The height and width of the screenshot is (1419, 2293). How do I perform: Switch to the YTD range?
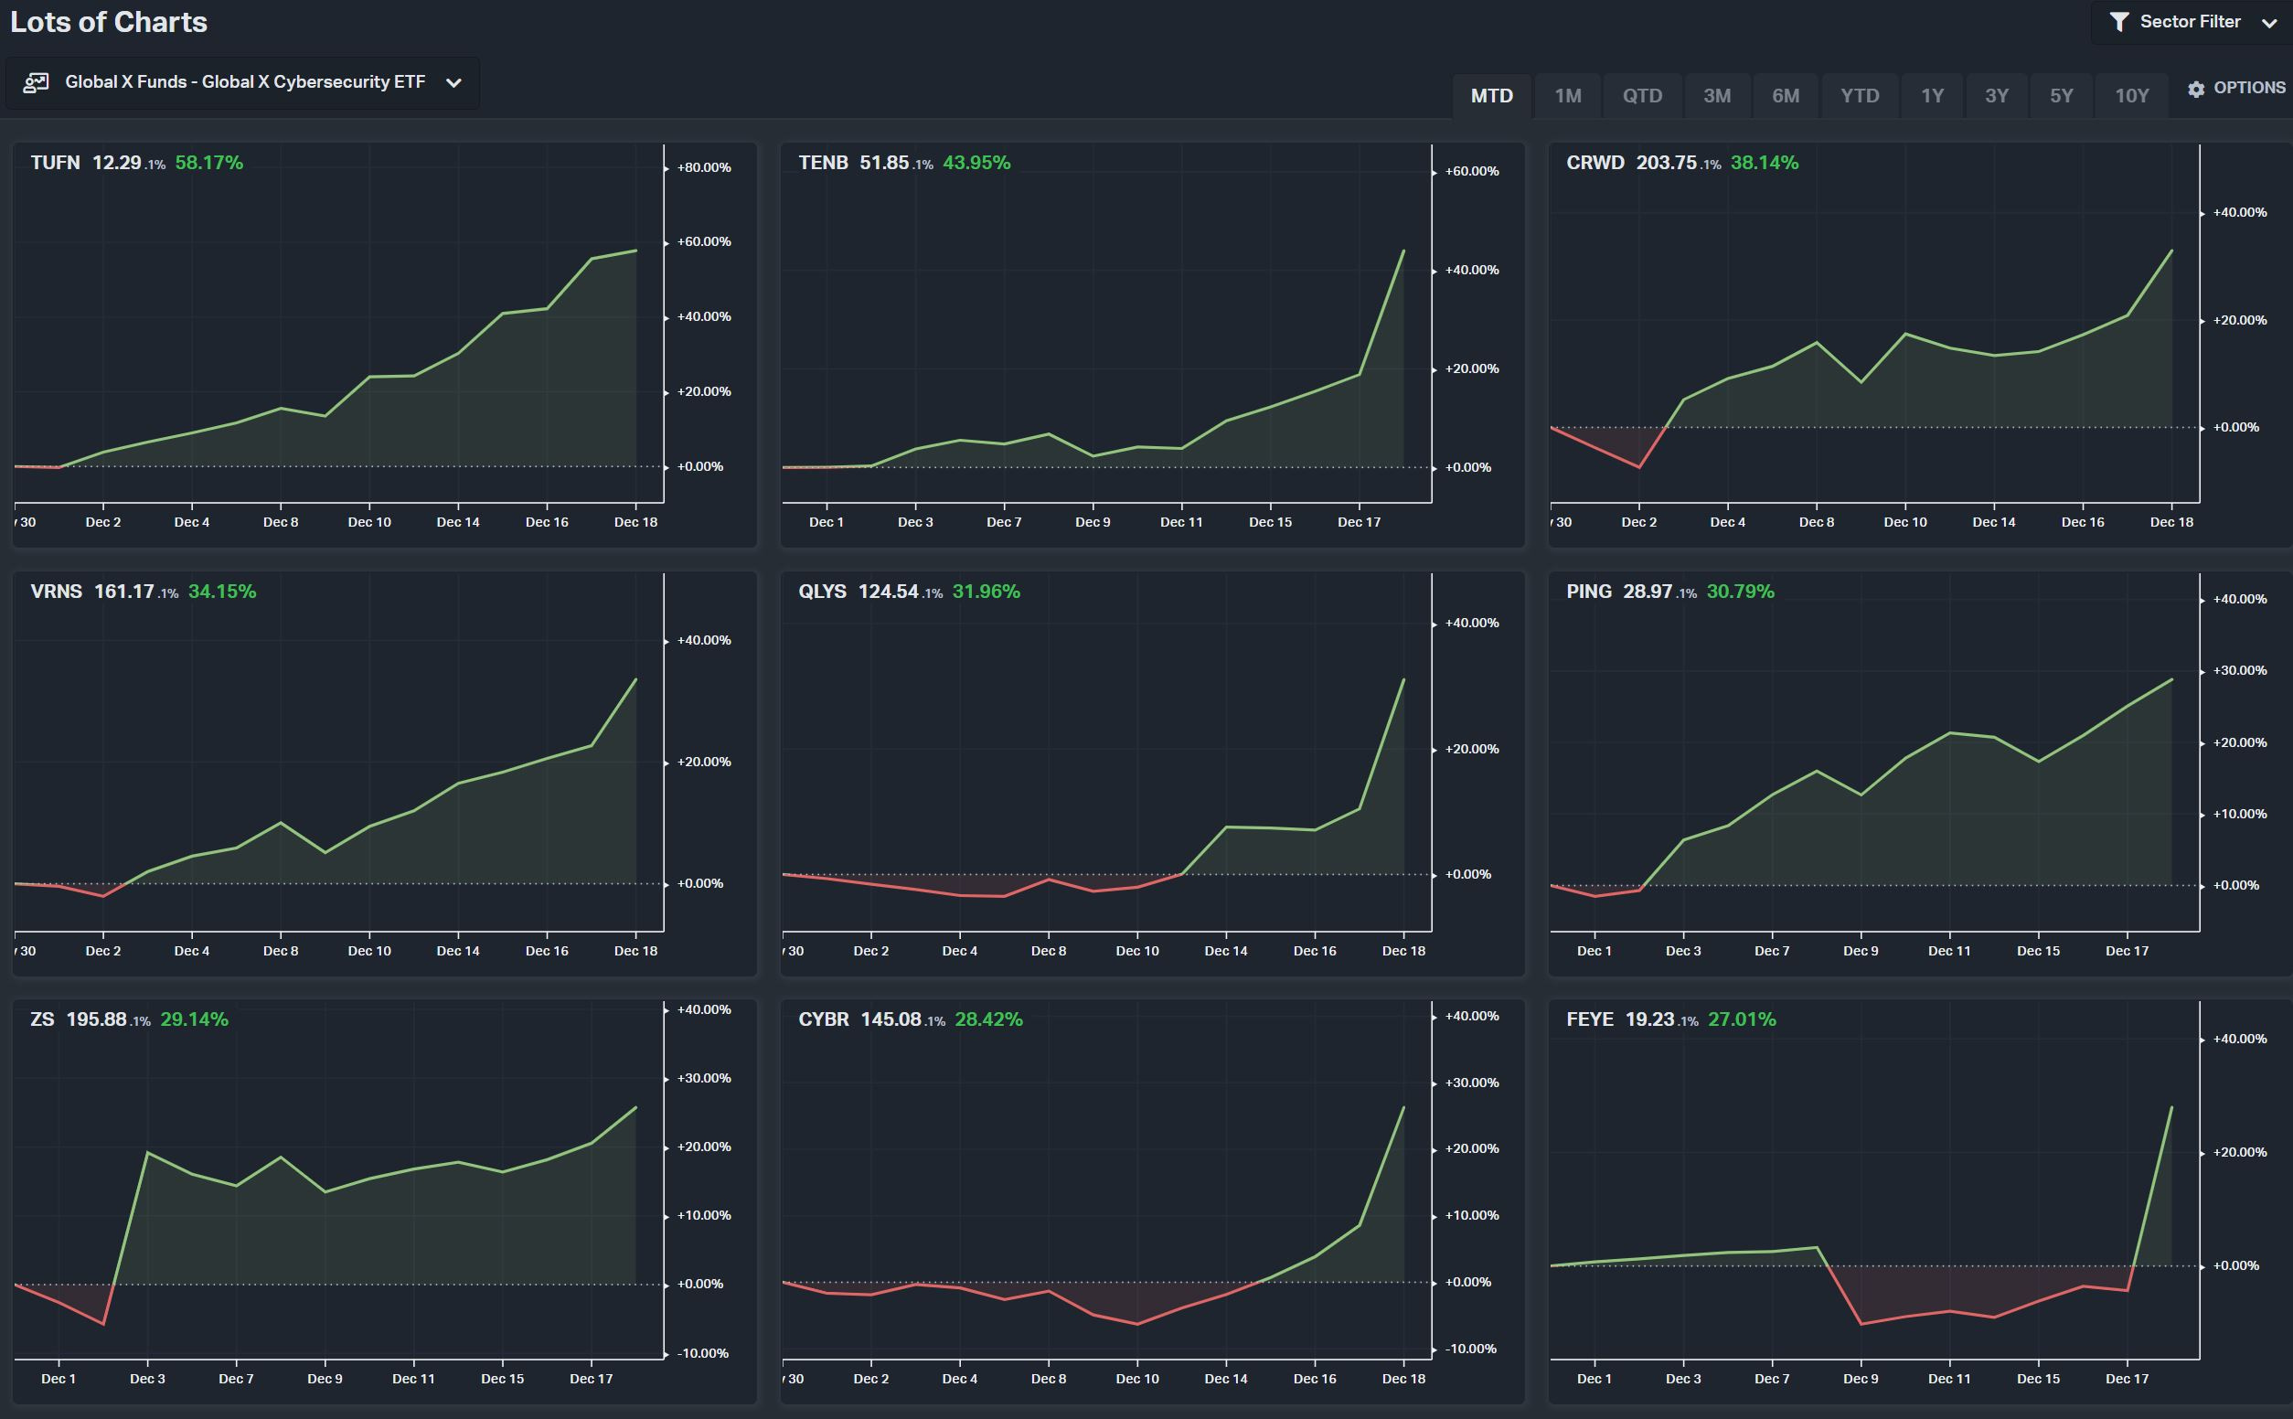coord(1860,96)
